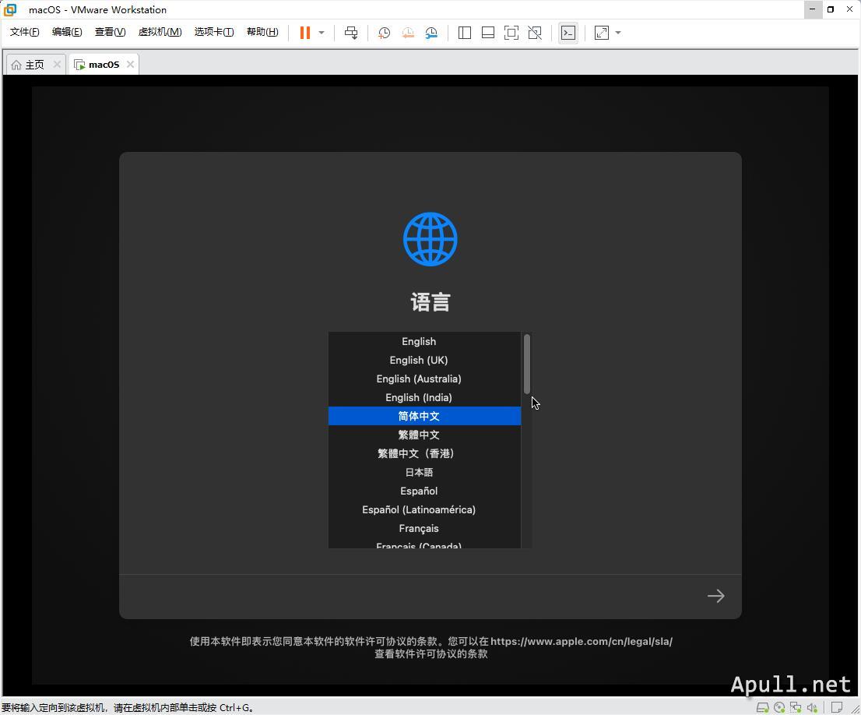The height and width of the screenshot is (715, 861).
Task: Open the 文件(F) menu
Action: [x=25, y=32]
